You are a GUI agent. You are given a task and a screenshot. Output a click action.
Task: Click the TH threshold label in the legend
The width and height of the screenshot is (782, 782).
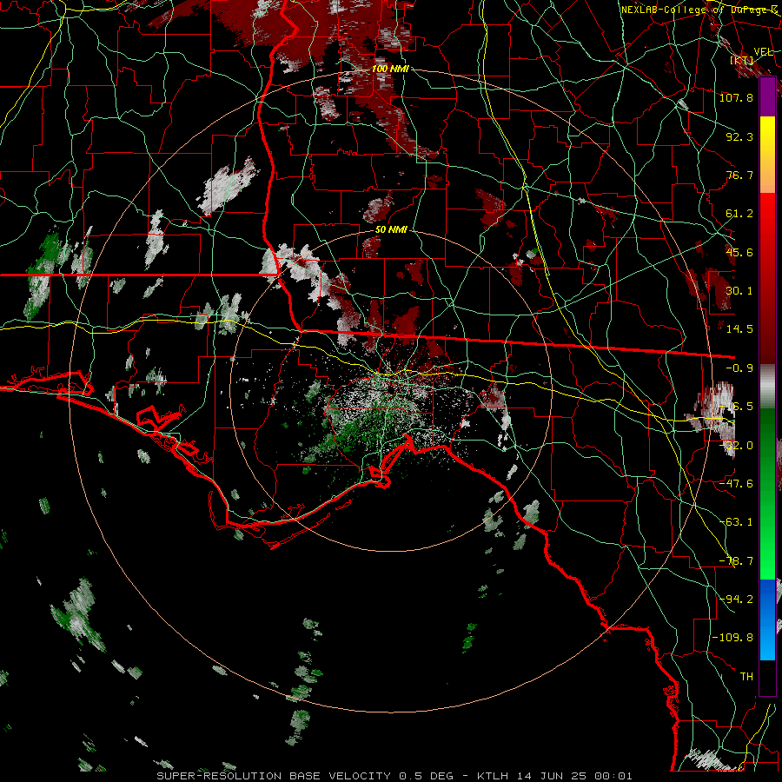(x=746, y=677)
